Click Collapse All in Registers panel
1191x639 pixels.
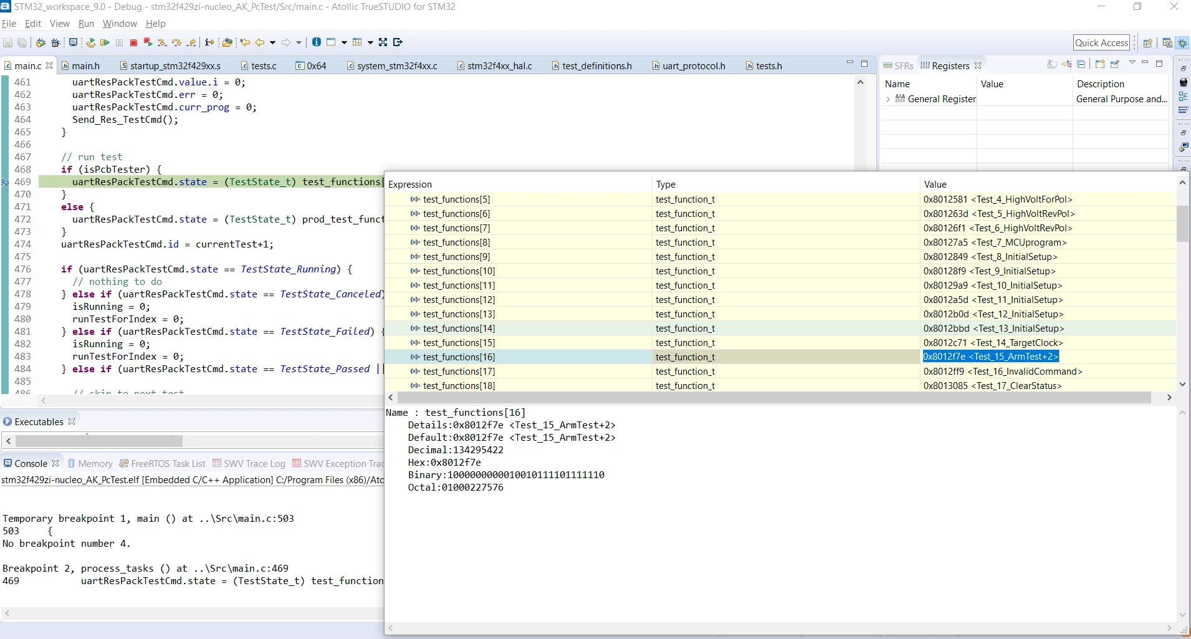click(x=1081, y=64)
